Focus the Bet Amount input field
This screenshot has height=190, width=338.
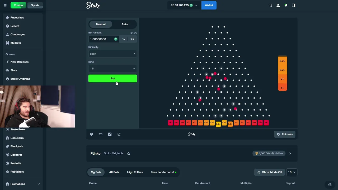[x=104, y=39]
